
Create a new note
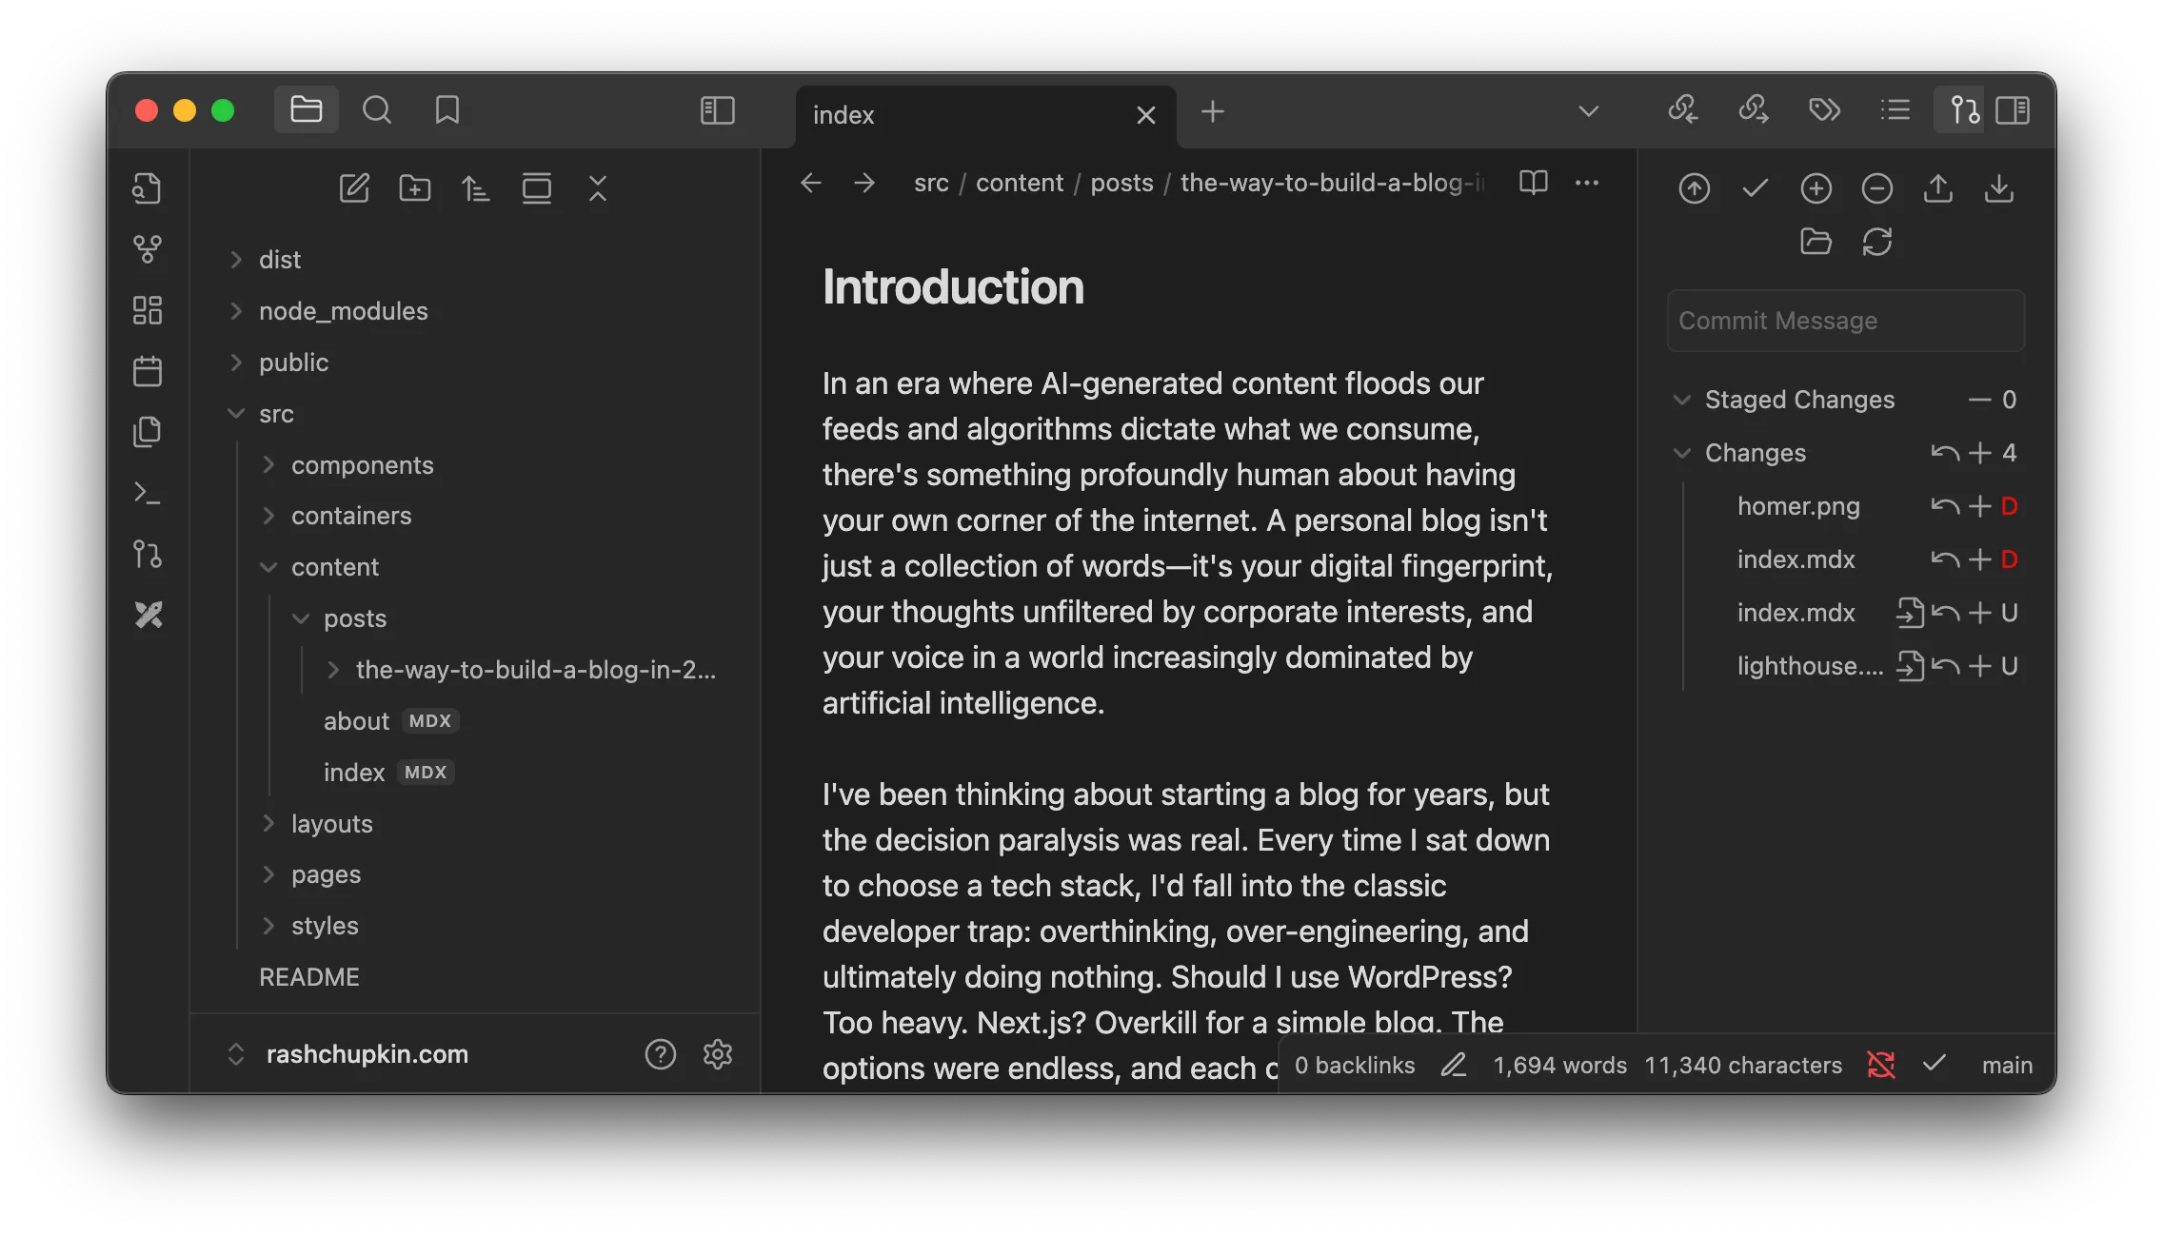click(x=354, y=188)
